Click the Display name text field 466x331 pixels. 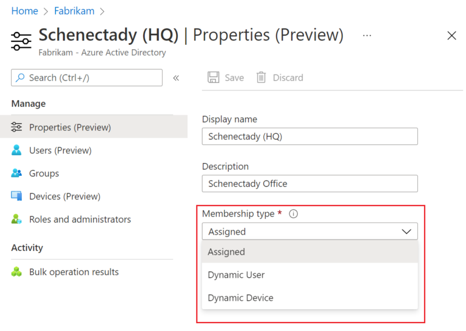click(x=309, y=136)
